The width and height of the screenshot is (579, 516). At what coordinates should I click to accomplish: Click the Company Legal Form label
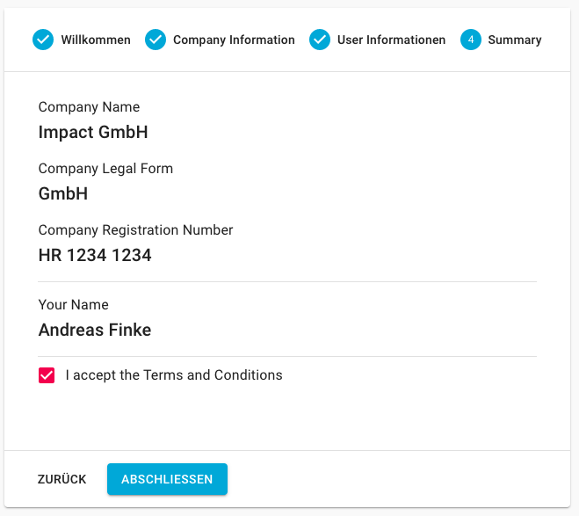point(105,169)
